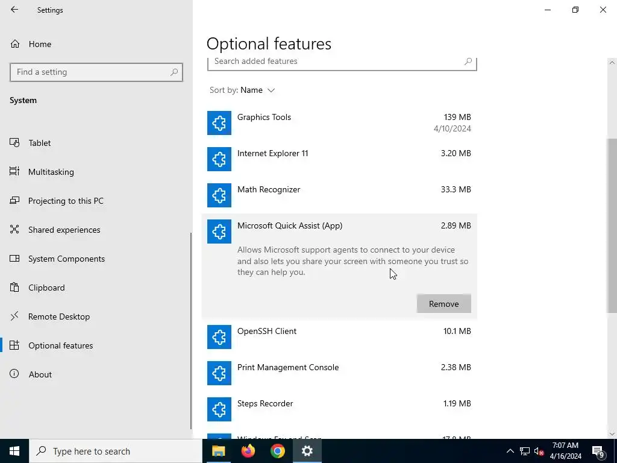617x463 pixels.
Task: Click the magnifier in Find a setting
Action: click(174, 72)
